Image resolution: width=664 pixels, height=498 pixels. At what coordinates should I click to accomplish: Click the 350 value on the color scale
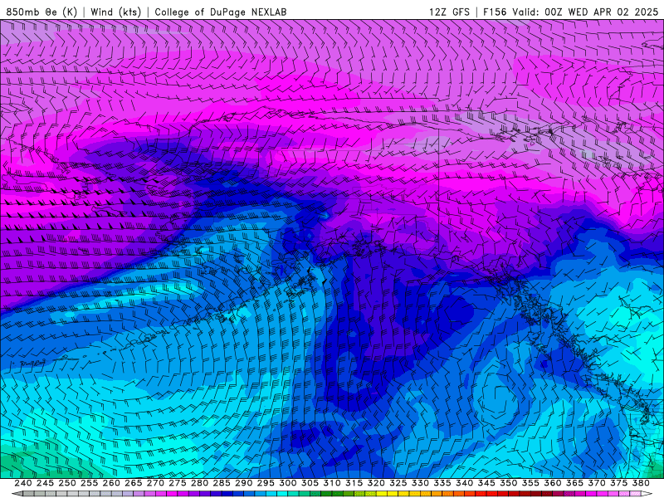pos(508,483)
